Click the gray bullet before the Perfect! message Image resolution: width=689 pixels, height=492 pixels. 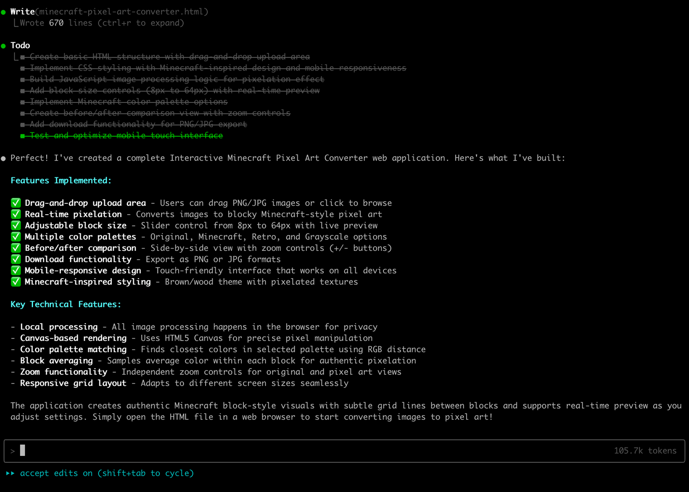point(4,159)
